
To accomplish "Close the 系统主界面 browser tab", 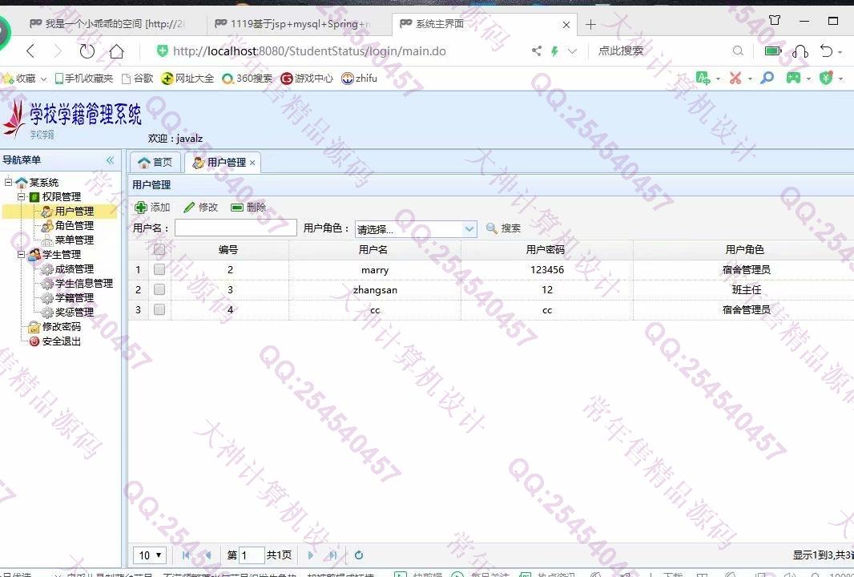I will coord(566,25).
